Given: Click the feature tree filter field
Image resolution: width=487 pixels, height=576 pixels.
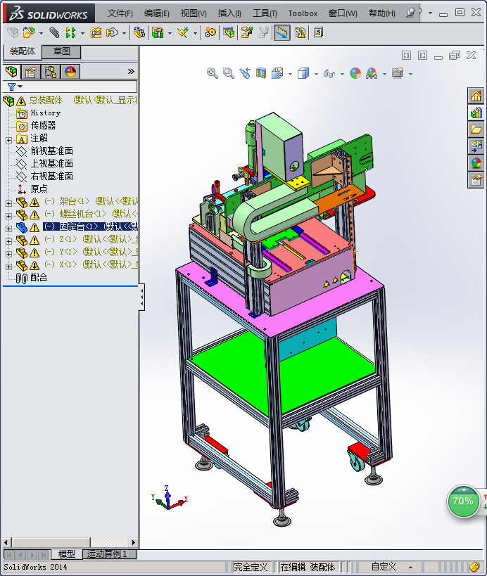Looking at the screenshot, I should pos(70,87).
